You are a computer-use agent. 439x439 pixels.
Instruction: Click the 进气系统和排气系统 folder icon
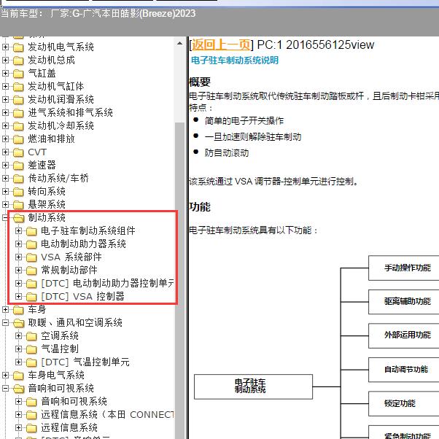point(18,113)
